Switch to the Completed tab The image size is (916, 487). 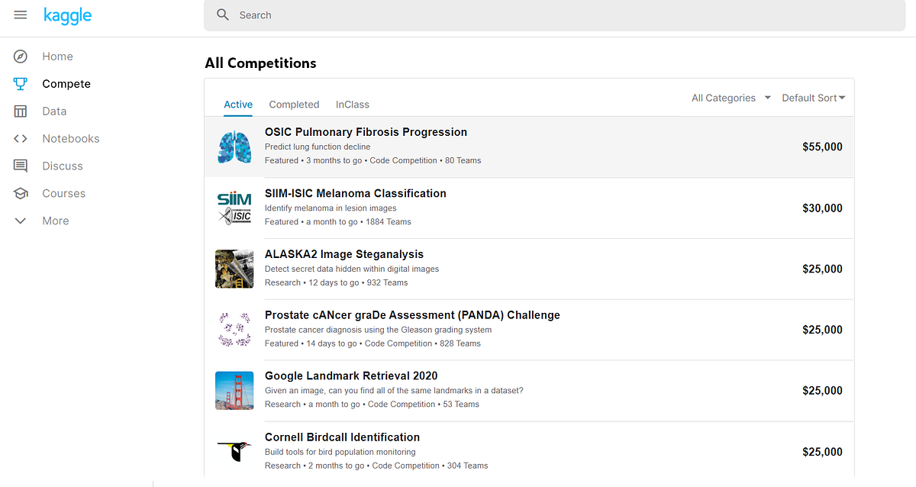[294, 104]
